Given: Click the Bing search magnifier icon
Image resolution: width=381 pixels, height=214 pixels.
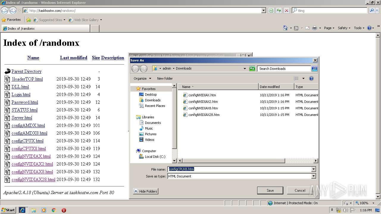Looking at the screenshot, I should (x=372, y=10).
